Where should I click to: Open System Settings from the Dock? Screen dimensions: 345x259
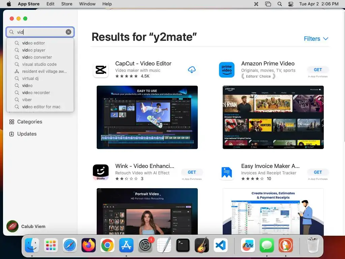(x=145, y=245)
